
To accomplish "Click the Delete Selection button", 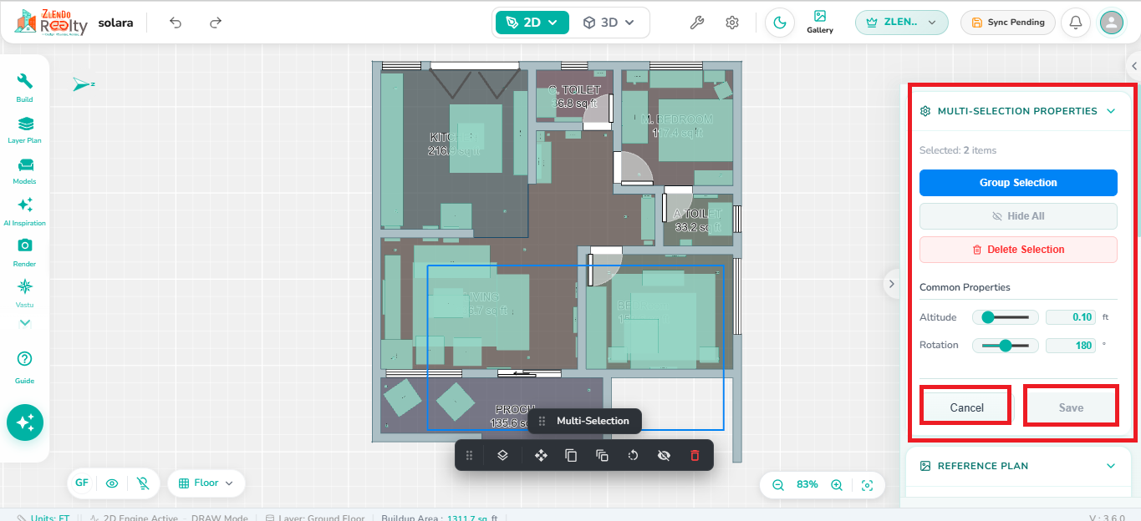I will coord(1018,250).
